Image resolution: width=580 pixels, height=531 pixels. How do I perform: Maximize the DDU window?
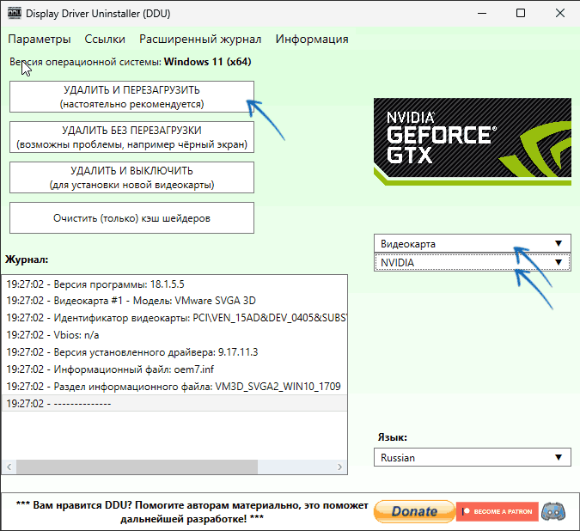coord(521,13)
